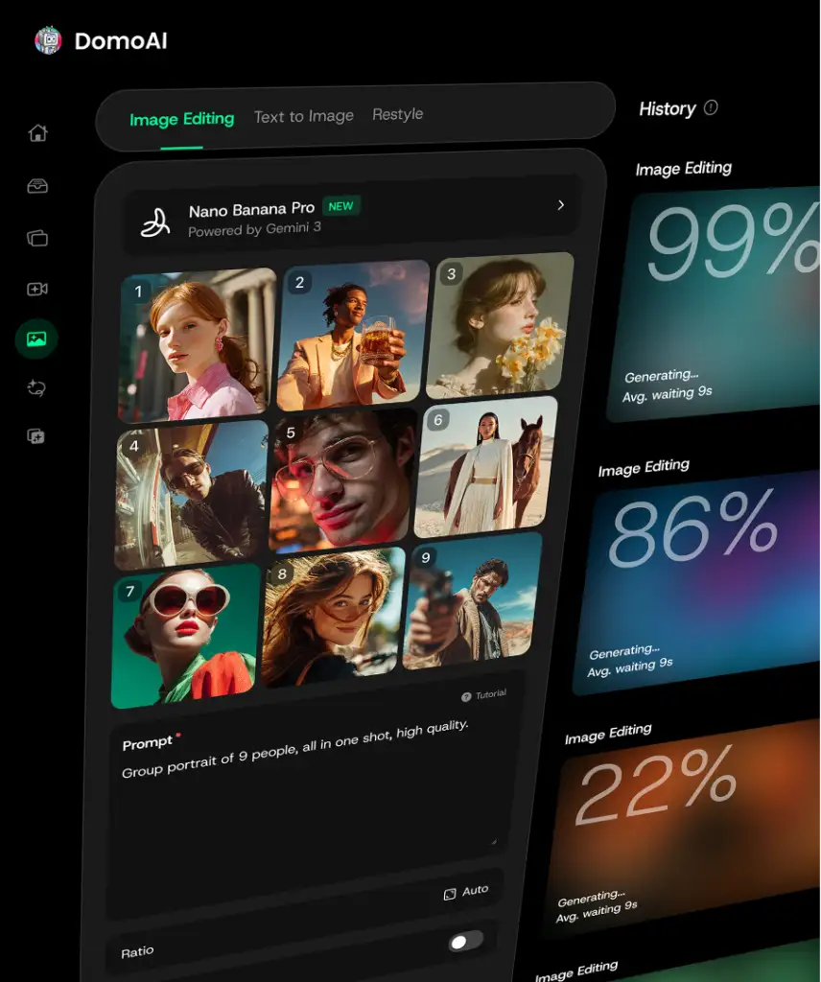Switch to the Restyle tab
821x982 pixels.
pyautogui.click(x=397, y=114)
